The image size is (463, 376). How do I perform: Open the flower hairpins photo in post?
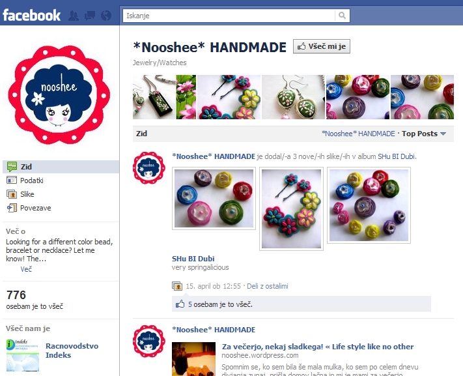tap(292, 209)
